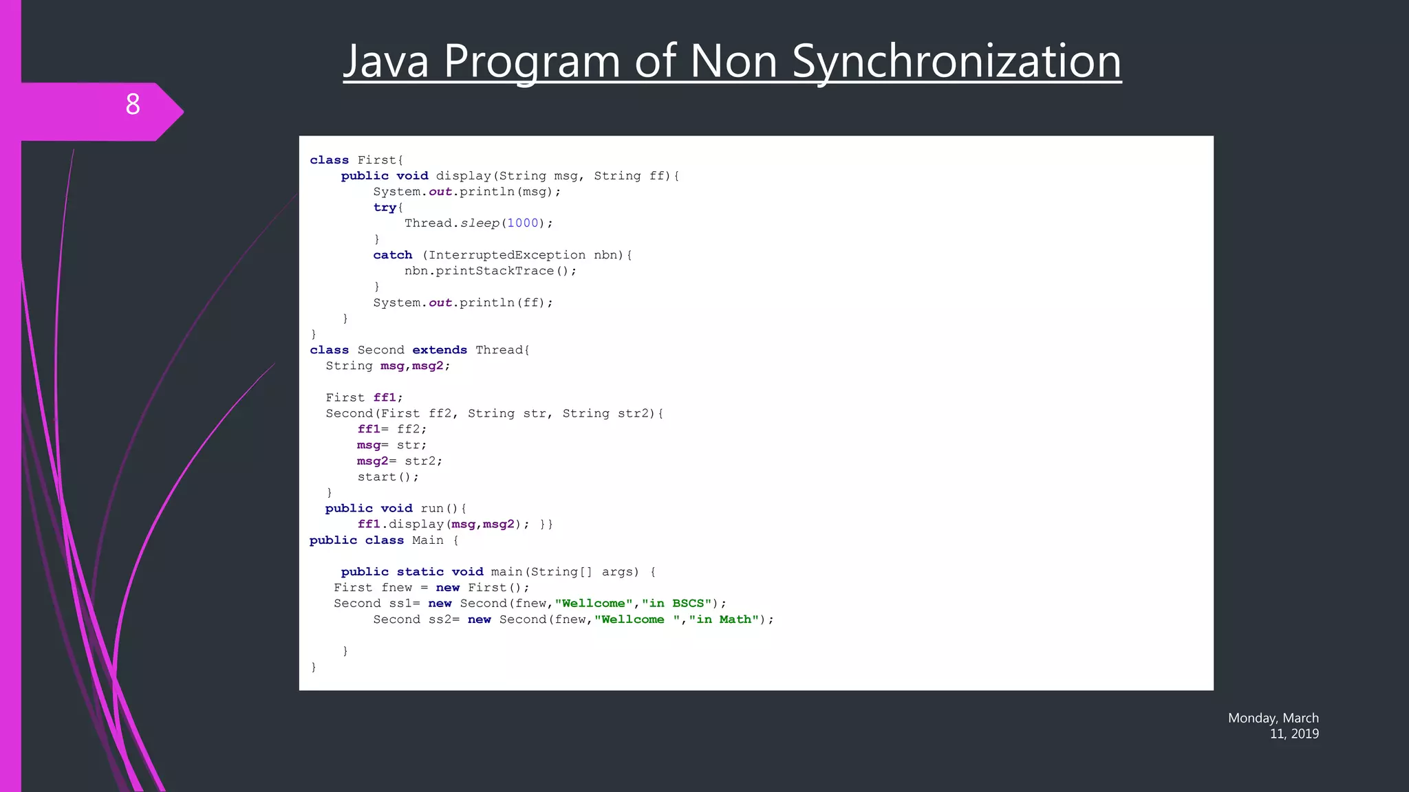The width and height of the screenshot is (1409, 792).
Task: Click the 'String msg,msg2;' declaration
Action: [387, 366]
